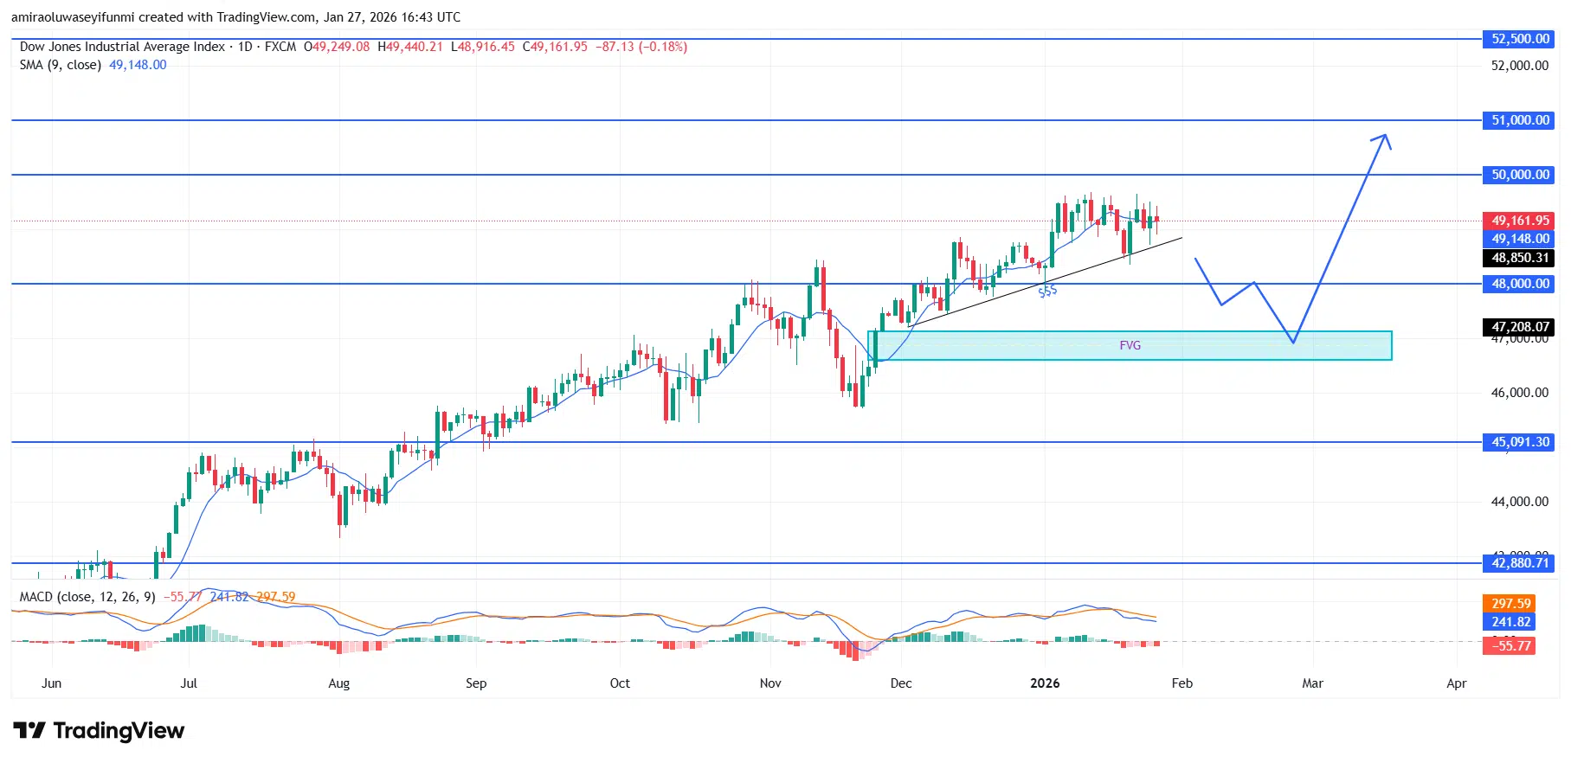The height and width of the screenshot is (763, 1571).
Task: Click the 48,000.00 support level label
Action: coord(1519,284)
